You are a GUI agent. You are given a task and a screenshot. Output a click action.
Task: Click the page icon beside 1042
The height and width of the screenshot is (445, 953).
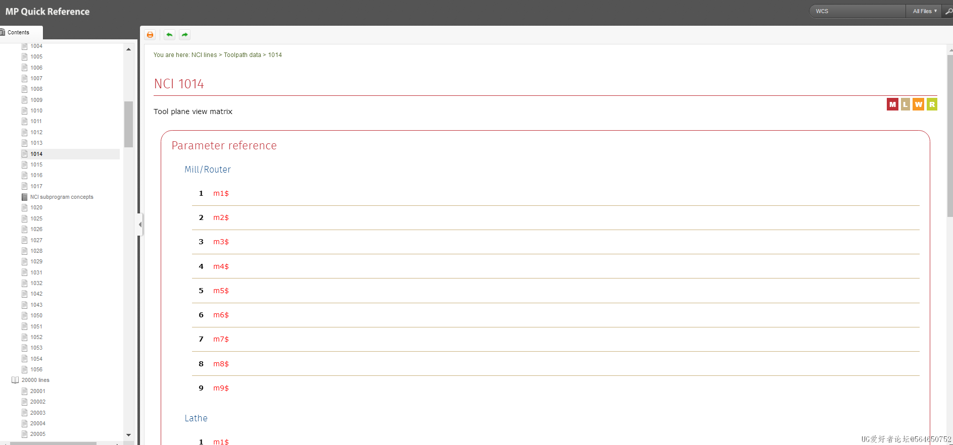24,294
